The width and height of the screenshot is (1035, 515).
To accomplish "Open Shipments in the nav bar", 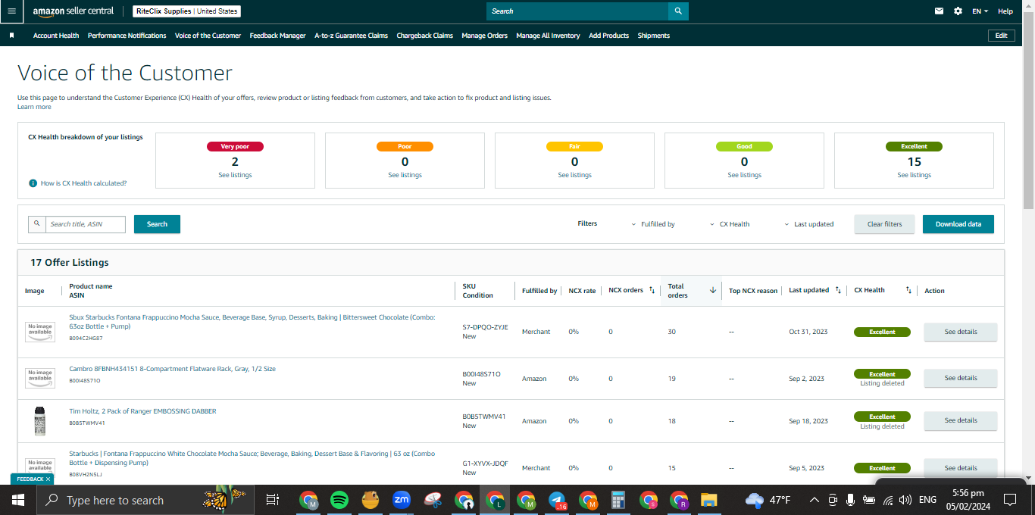I will (653, 36).
